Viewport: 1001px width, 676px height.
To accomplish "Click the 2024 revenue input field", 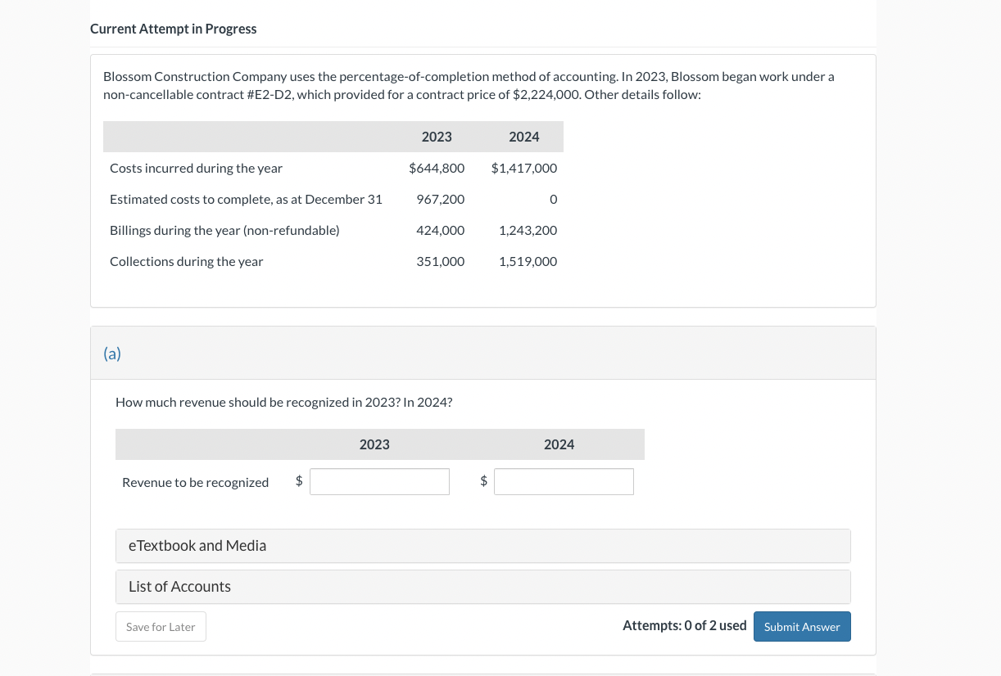I will [x=564, y=481].
